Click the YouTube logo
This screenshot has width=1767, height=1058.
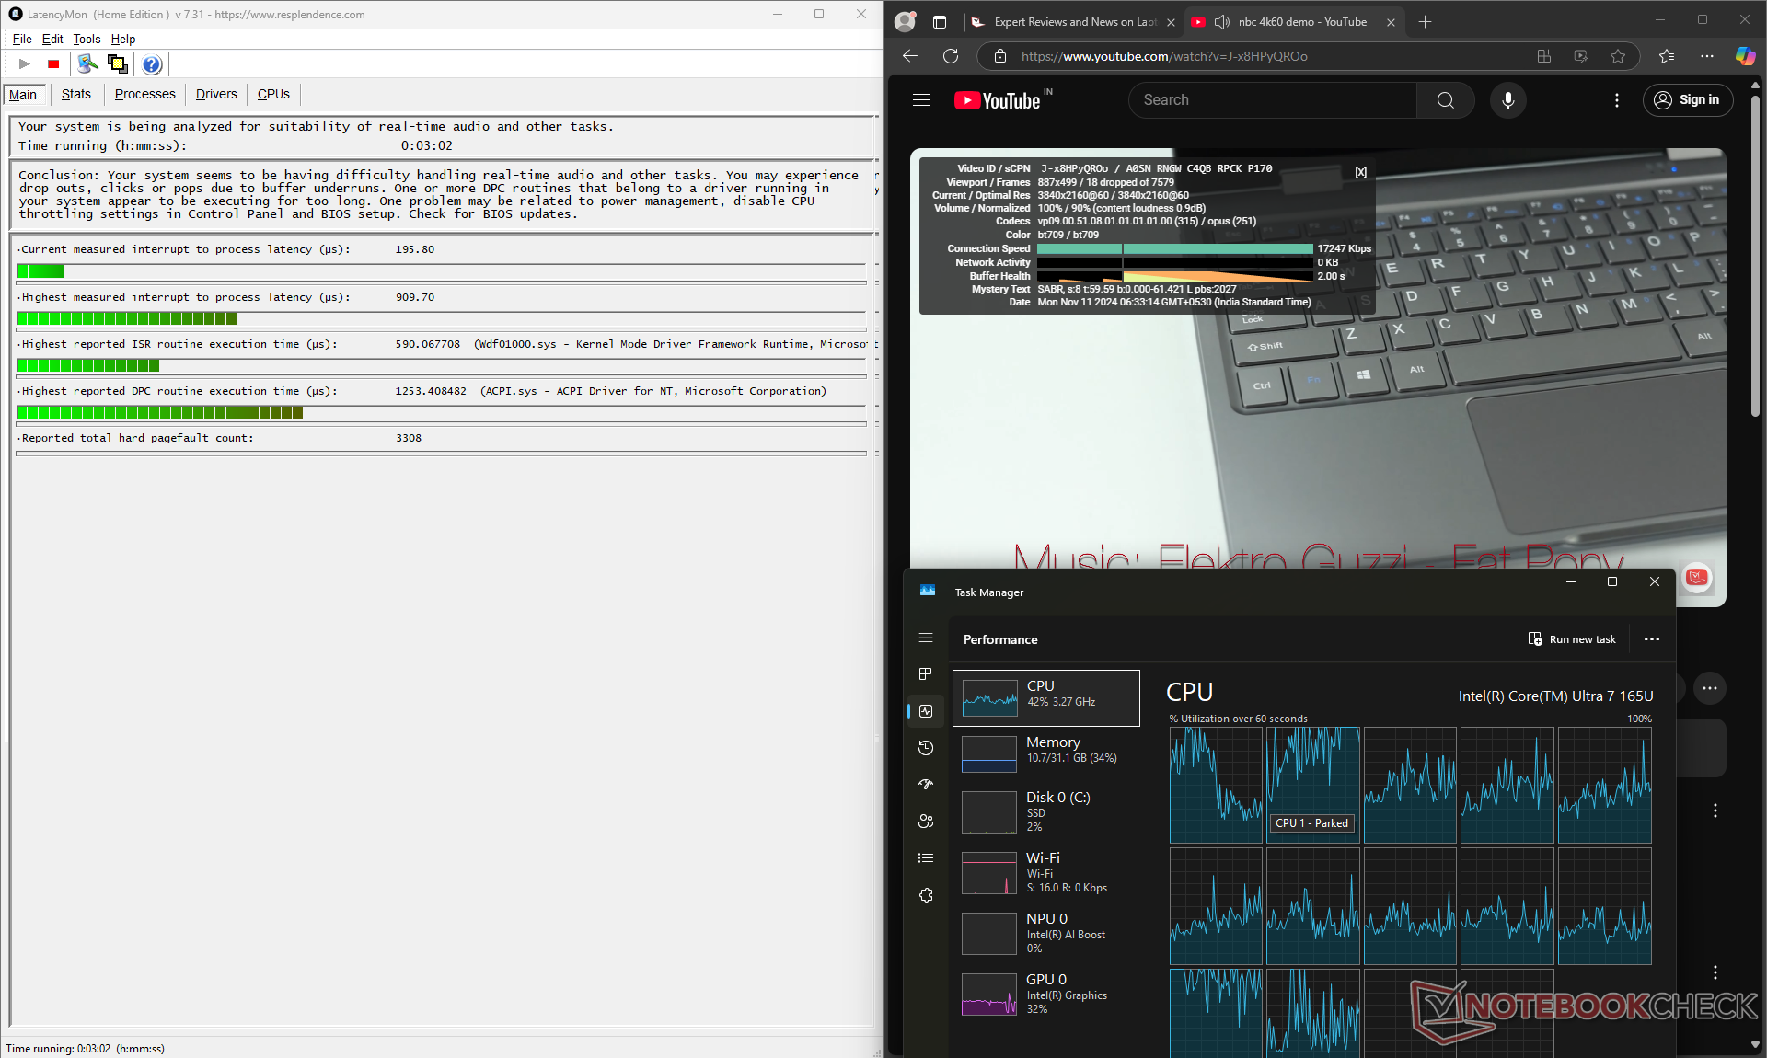pos(998,100)
